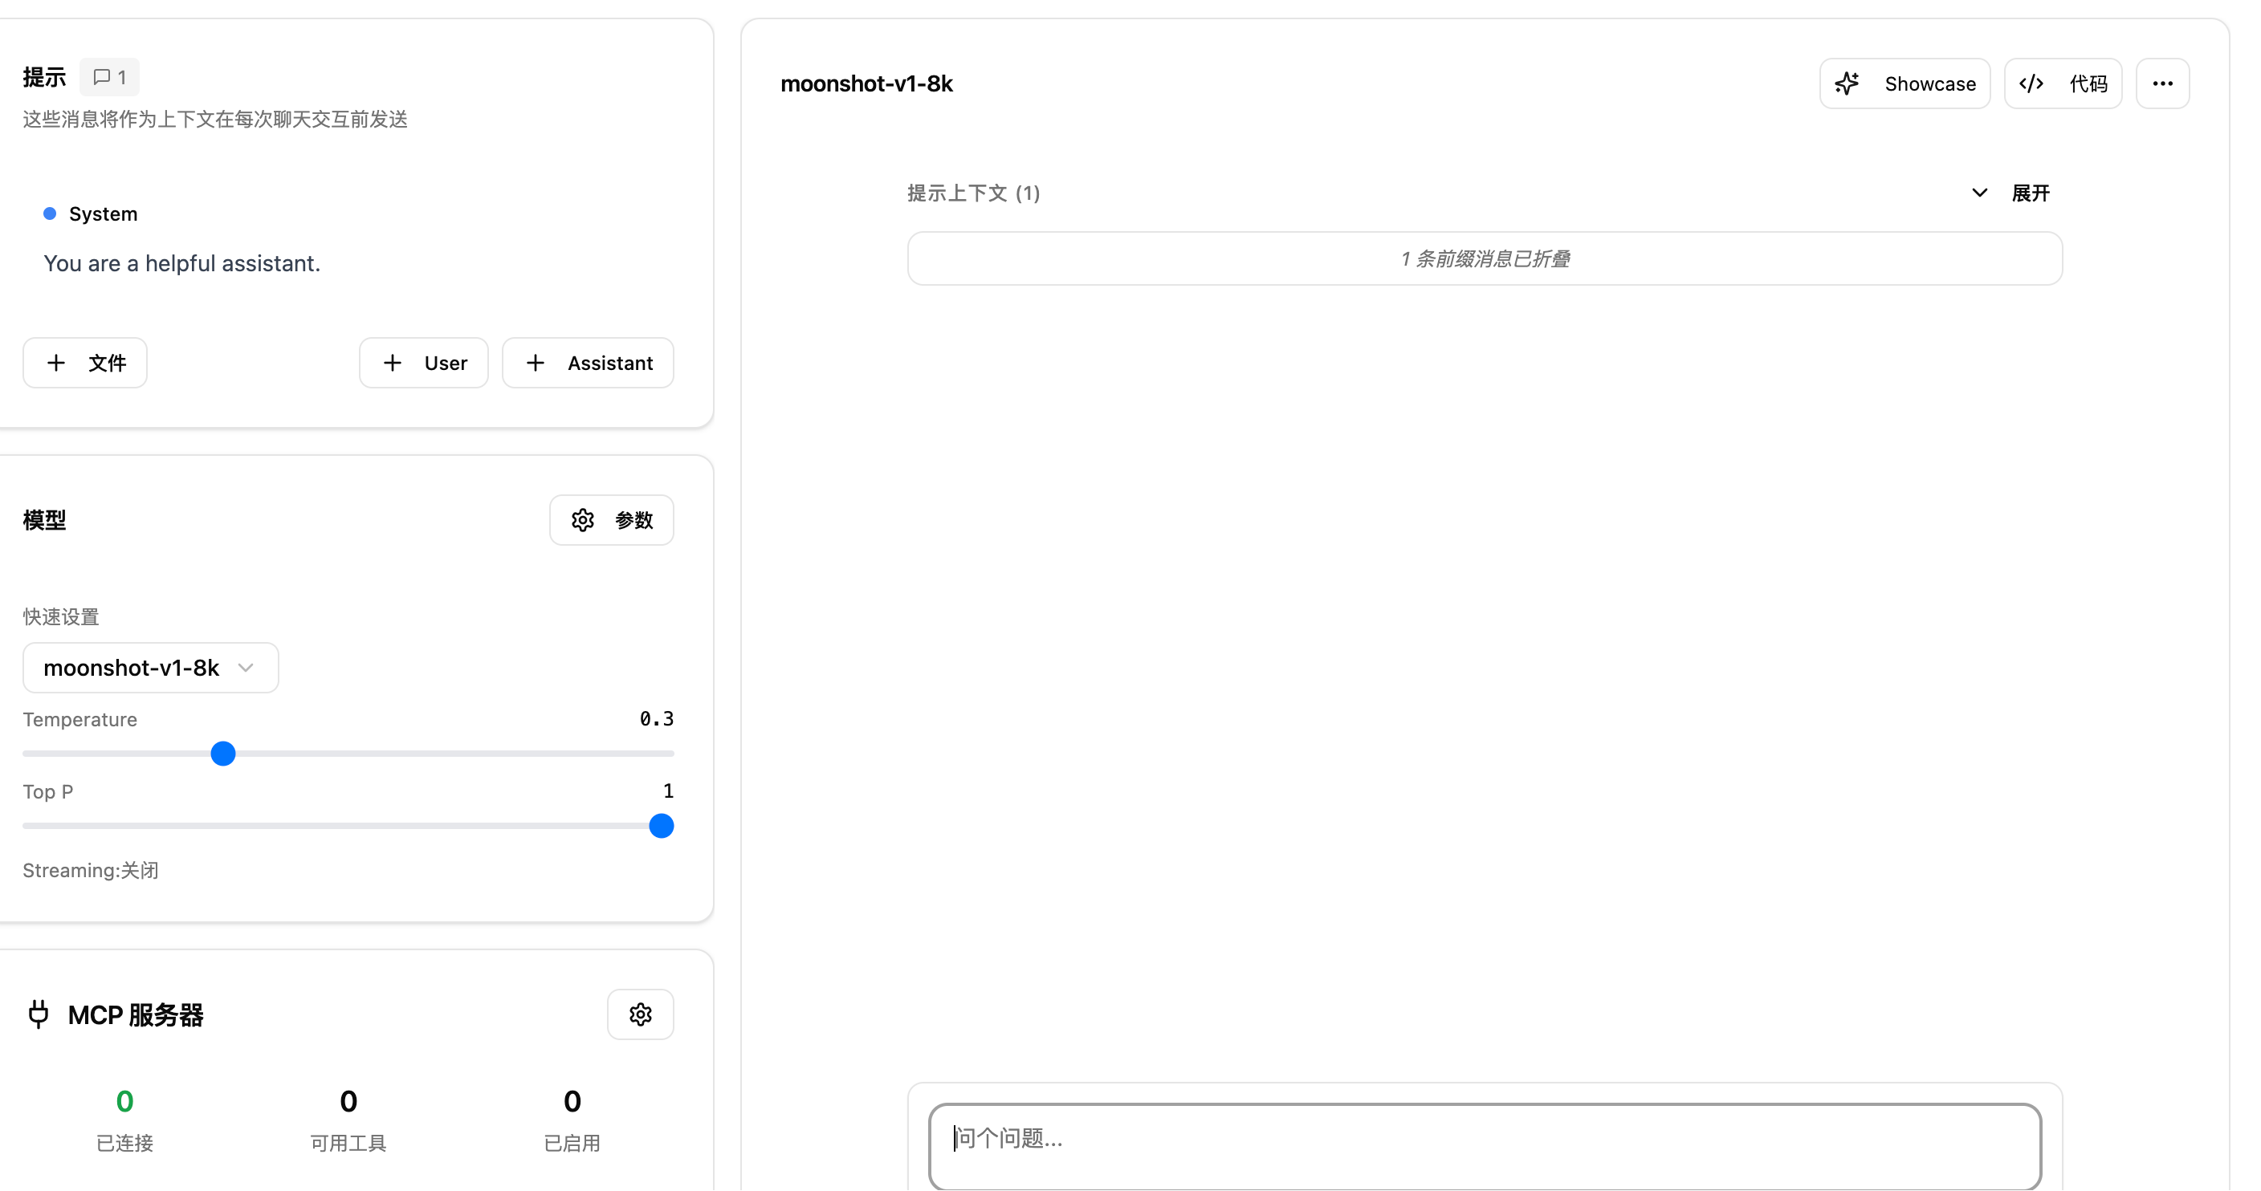This screenshot has height=1191, width=2261.
Task: Click the MCP plug icon
Action: point(39,1014)
